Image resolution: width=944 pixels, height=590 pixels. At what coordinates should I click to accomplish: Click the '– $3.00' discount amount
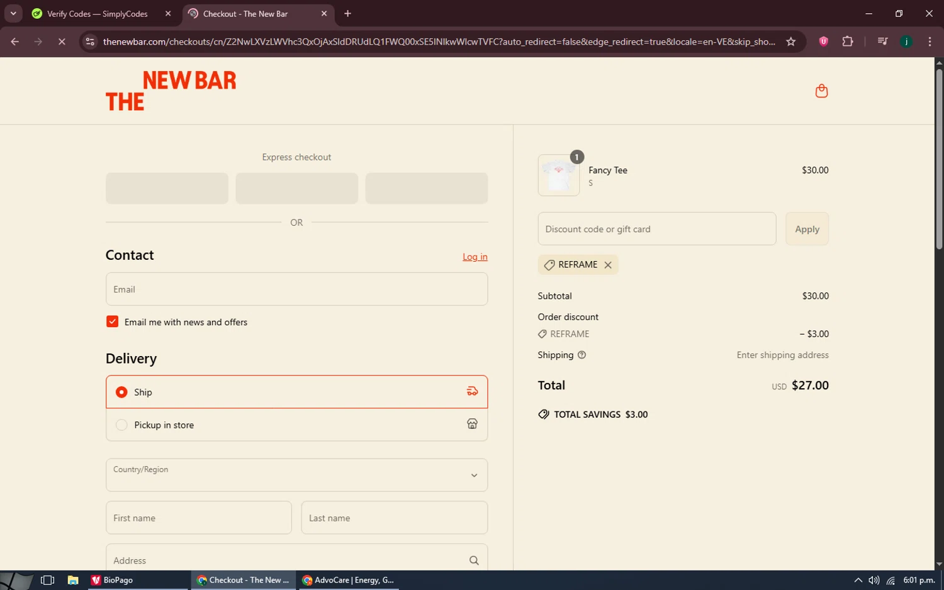tap(814, 334)
